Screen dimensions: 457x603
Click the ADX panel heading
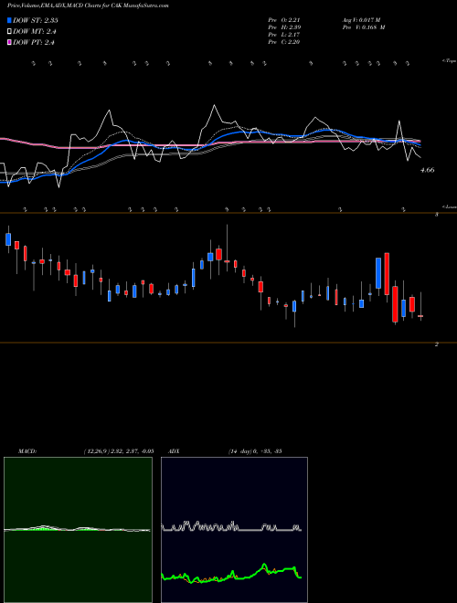click(x=174, y=450)
